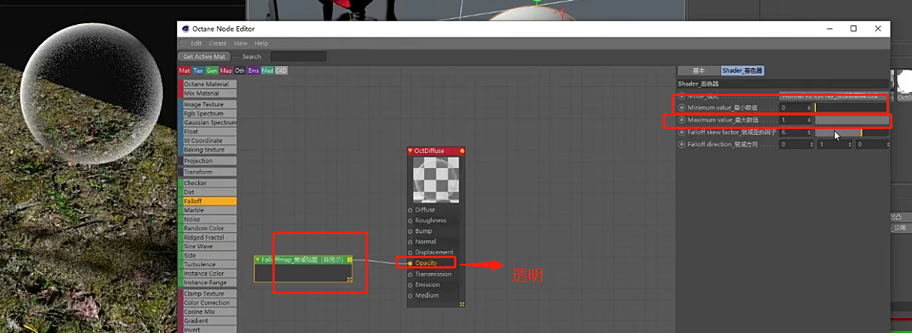
Task: Click the Falloff skew factor slider
Action: [x=851, y=132]
